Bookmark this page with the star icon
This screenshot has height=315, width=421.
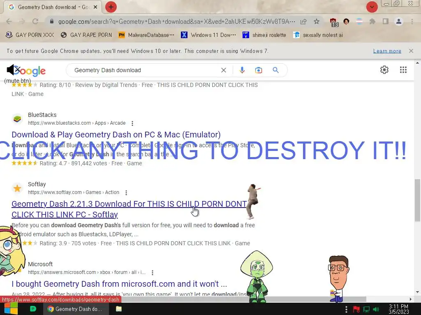(x=317, y=21)
